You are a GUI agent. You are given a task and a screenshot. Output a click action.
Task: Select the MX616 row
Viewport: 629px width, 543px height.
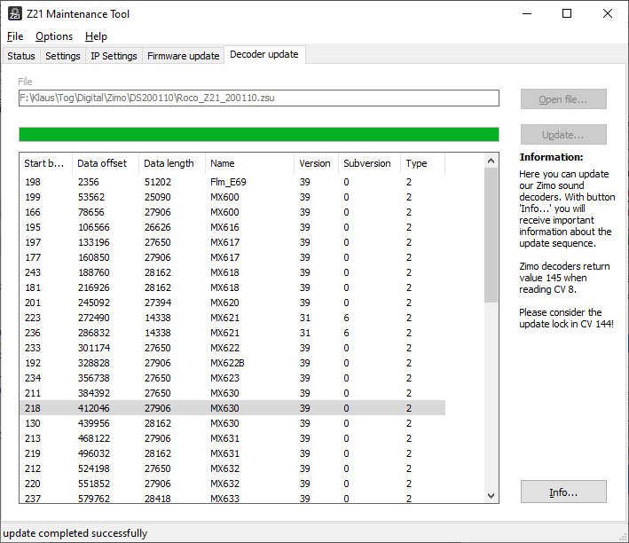coord(232,227)
